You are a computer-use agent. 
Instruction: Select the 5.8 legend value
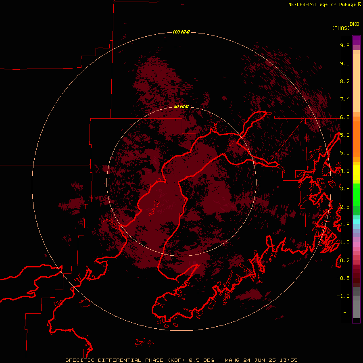point(345,135)
